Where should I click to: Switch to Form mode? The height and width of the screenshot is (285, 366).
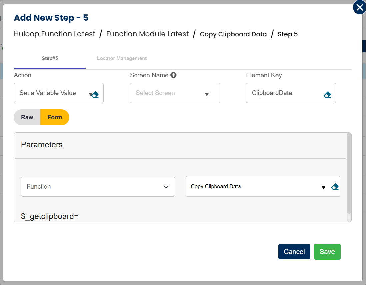[55, 117]
